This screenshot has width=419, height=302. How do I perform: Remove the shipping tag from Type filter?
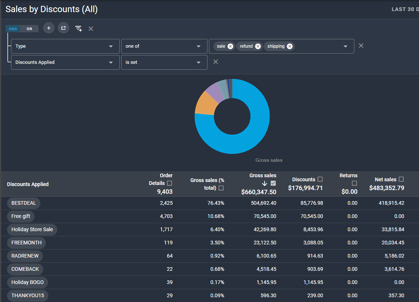(290, 47)
